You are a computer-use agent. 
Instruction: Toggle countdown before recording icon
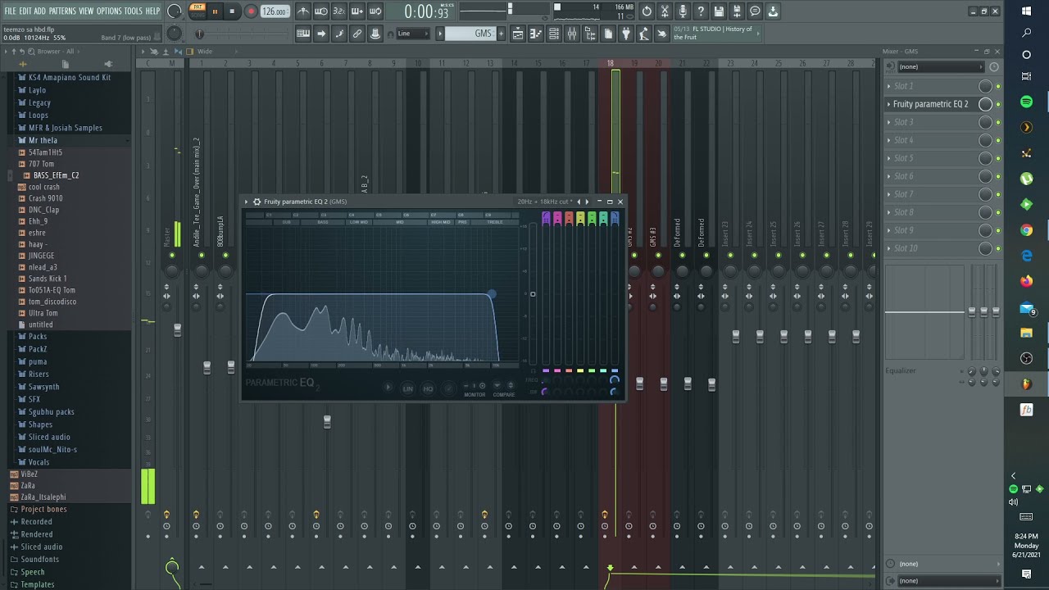(x=339, y=11)
